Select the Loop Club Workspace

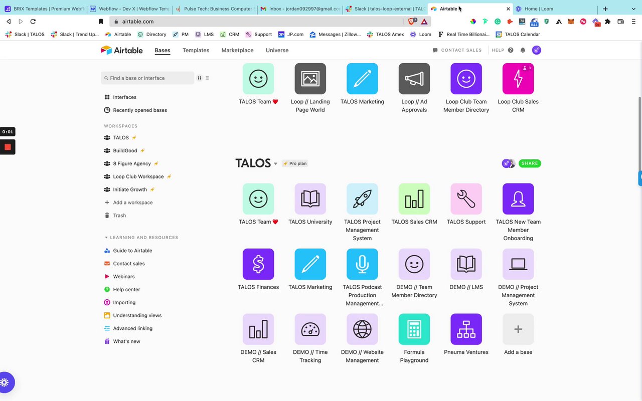[x=137, y=176]
